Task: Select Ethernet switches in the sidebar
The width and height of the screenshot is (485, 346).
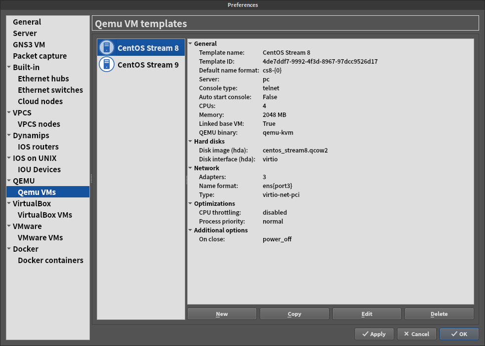Action: click(50, 90)
